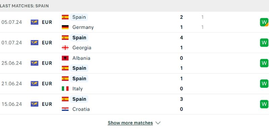Open the Albania team link
This screenshot has width=269, height=134.
(x=81, y=58)
